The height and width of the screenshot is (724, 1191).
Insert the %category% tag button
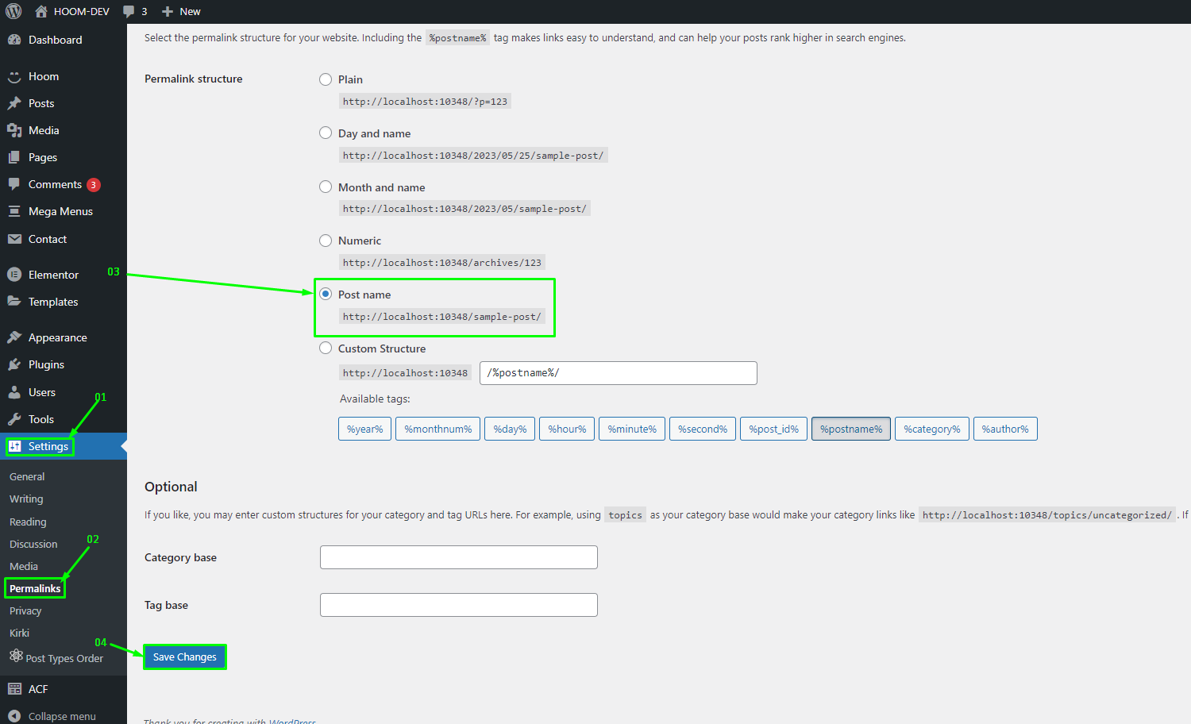click(931, 429)
